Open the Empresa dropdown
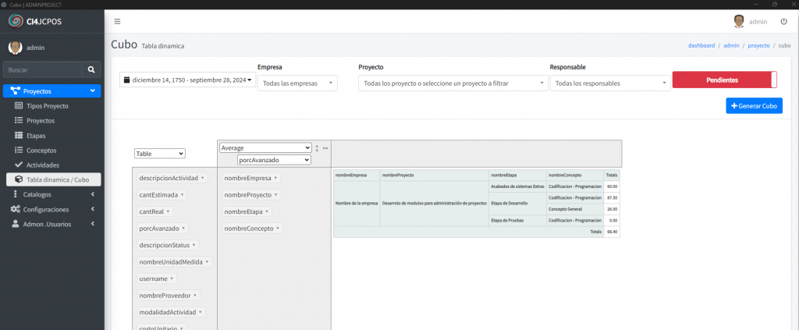 [x=297, y=83]
